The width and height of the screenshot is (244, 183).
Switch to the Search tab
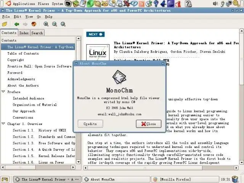coord(37,33)
